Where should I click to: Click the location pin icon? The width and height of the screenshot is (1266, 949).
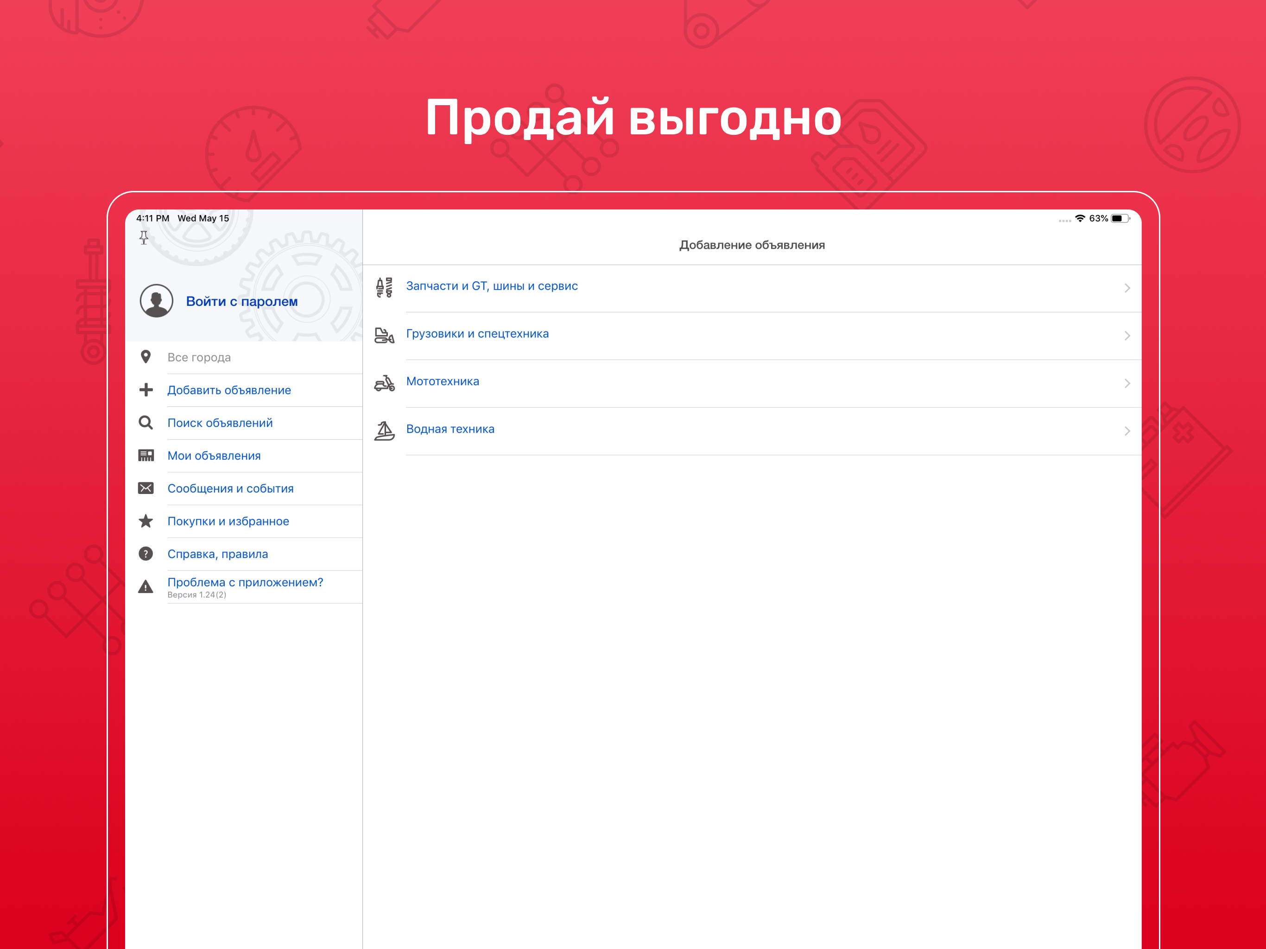coord(146,357)
